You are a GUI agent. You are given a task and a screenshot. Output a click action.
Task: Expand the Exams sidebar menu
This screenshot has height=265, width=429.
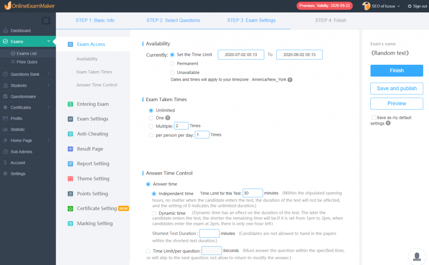(25, 42)
